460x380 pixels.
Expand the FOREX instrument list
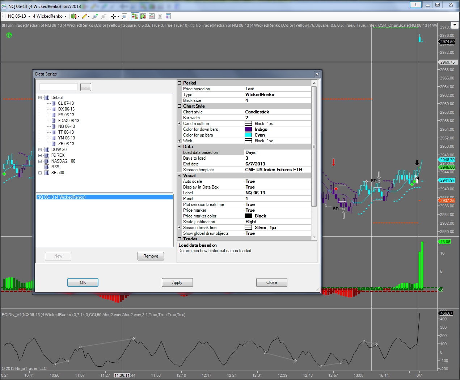click(40, 155)
